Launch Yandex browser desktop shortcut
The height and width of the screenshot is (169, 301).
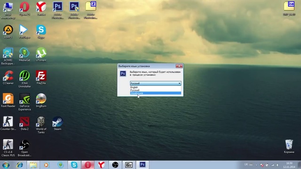click(41, 9)
